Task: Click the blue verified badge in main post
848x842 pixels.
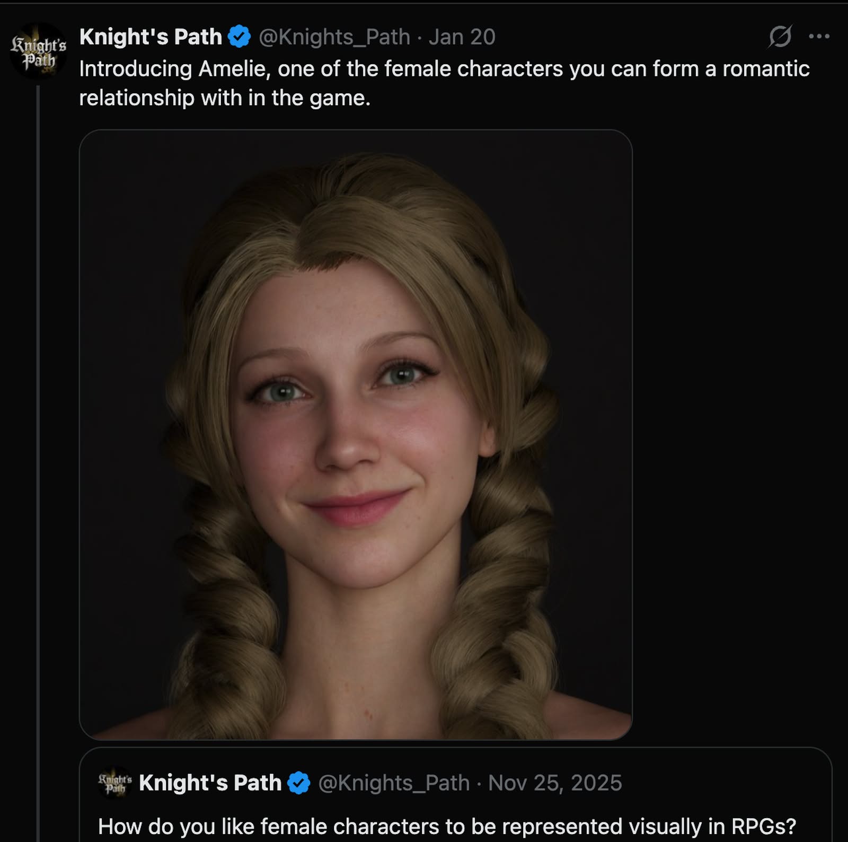Action: (x=239, y=37)
